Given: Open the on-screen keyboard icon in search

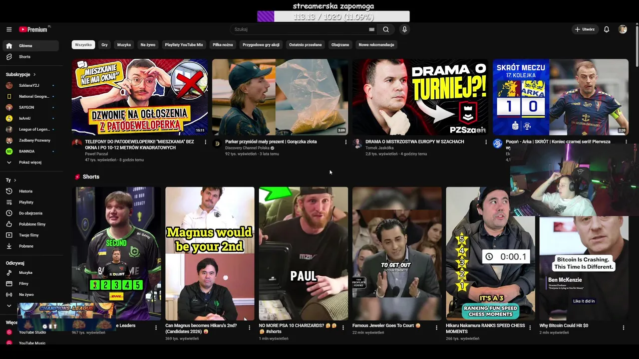Looking at the screenshot, I should pyautogui.click(x=371, y=29).
